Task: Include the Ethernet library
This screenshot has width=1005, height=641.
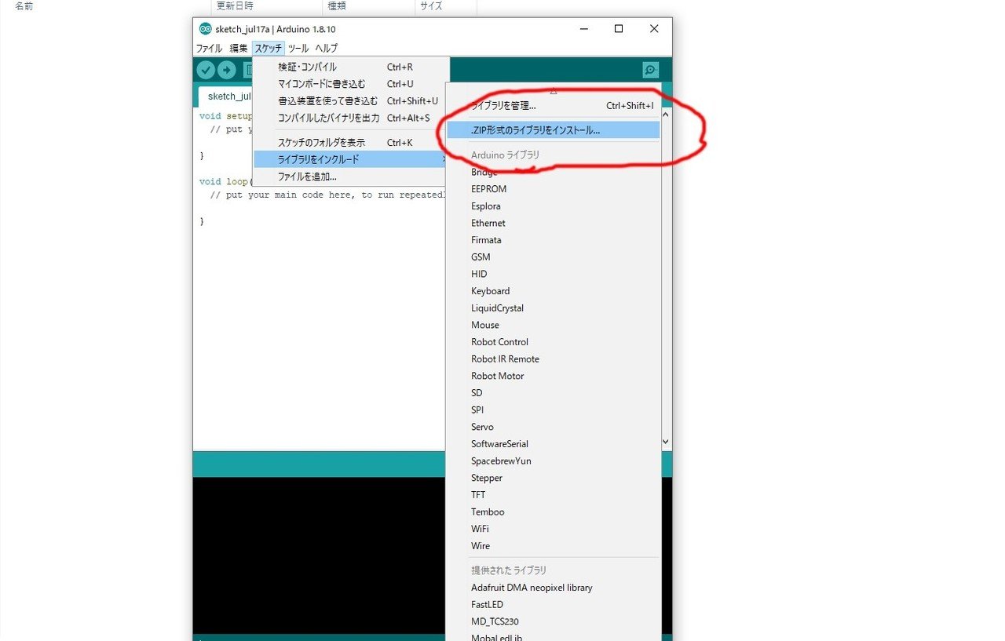Action: (554, 223)
